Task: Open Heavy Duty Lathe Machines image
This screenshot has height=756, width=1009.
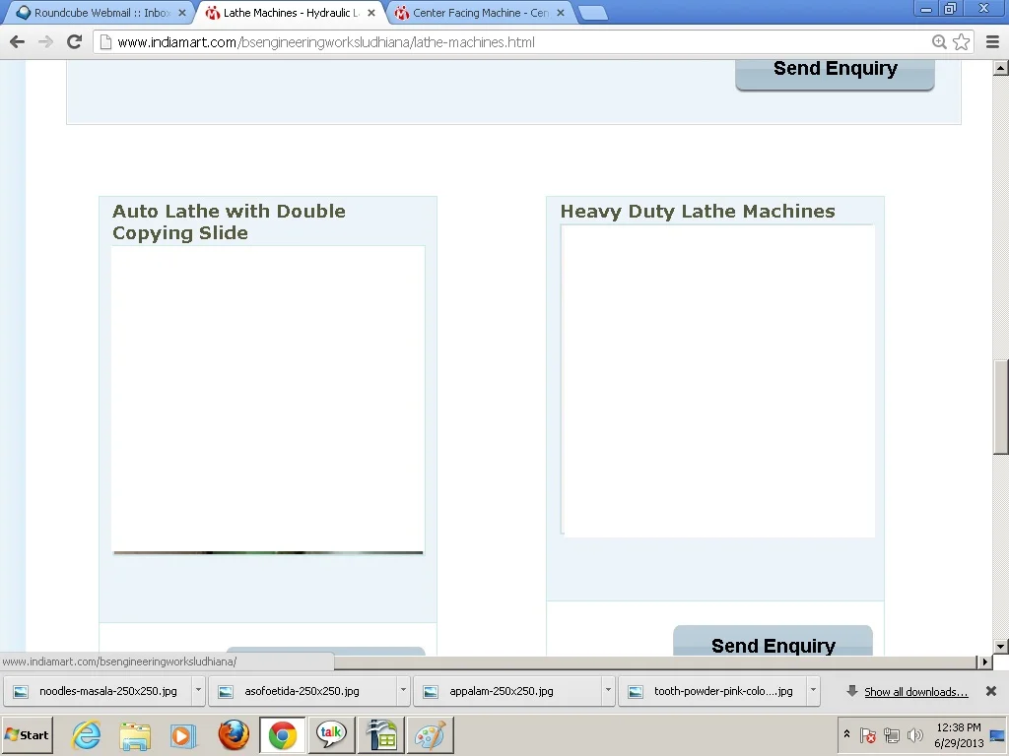Action: pos(717,380)
